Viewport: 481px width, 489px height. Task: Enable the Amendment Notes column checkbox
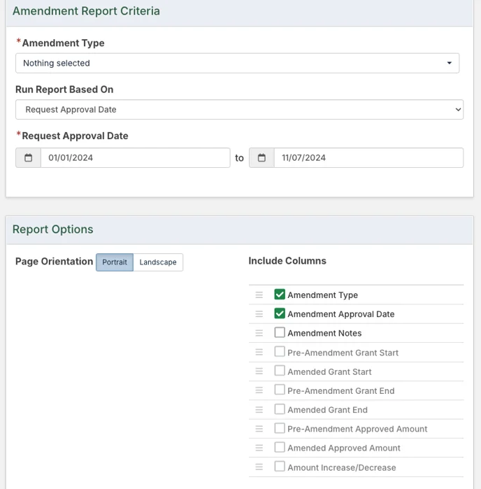pyautogui.click(x=280, y=332)
